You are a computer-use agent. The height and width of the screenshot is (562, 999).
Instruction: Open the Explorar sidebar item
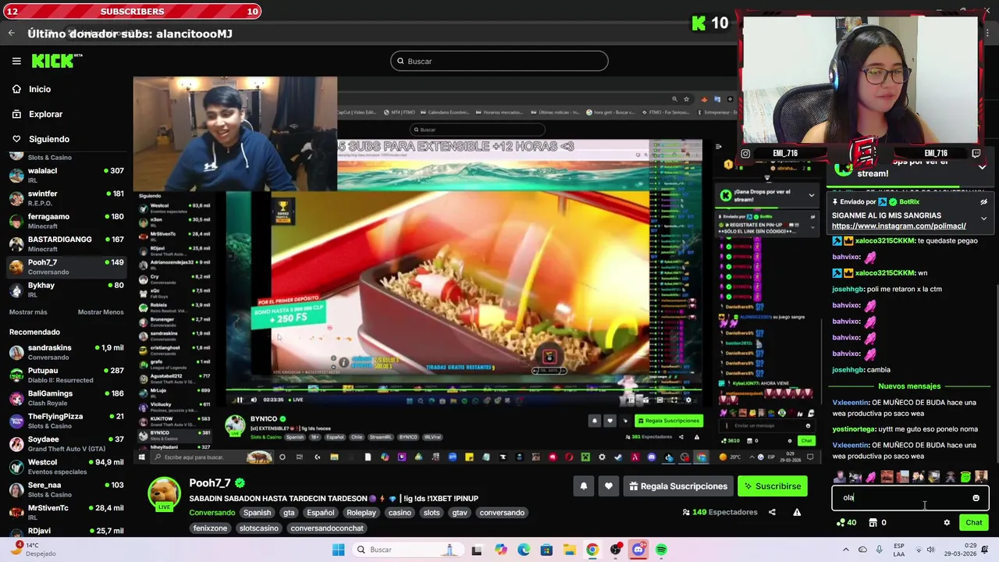tap(37, 114)
